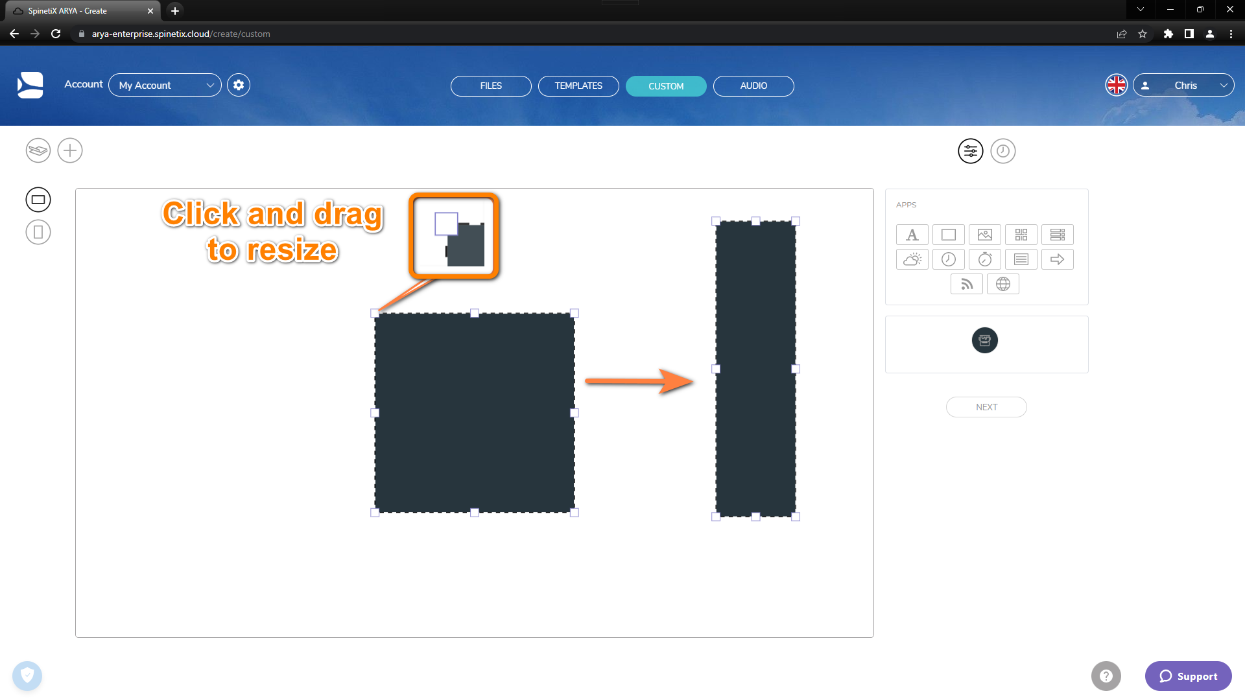Add an Image app to the layout

pos(984,235)
